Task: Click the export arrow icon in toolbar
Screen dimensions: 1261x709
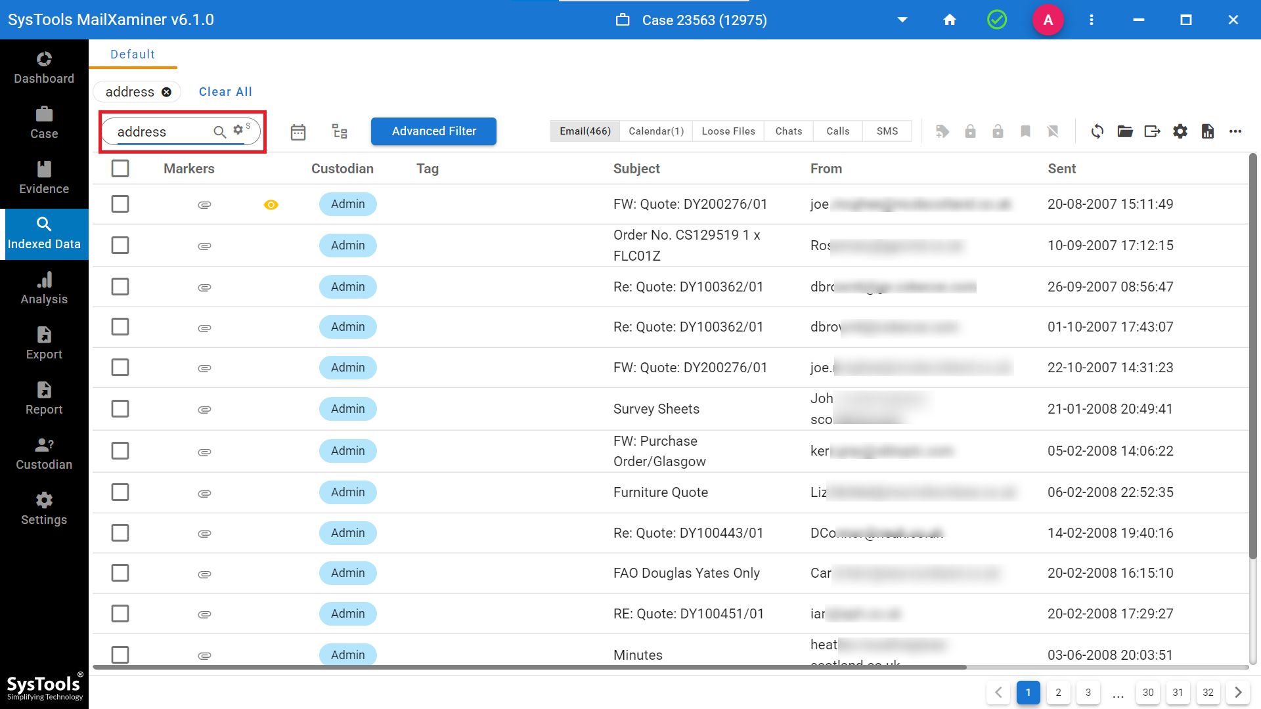Action: (x=1153, y=131)
